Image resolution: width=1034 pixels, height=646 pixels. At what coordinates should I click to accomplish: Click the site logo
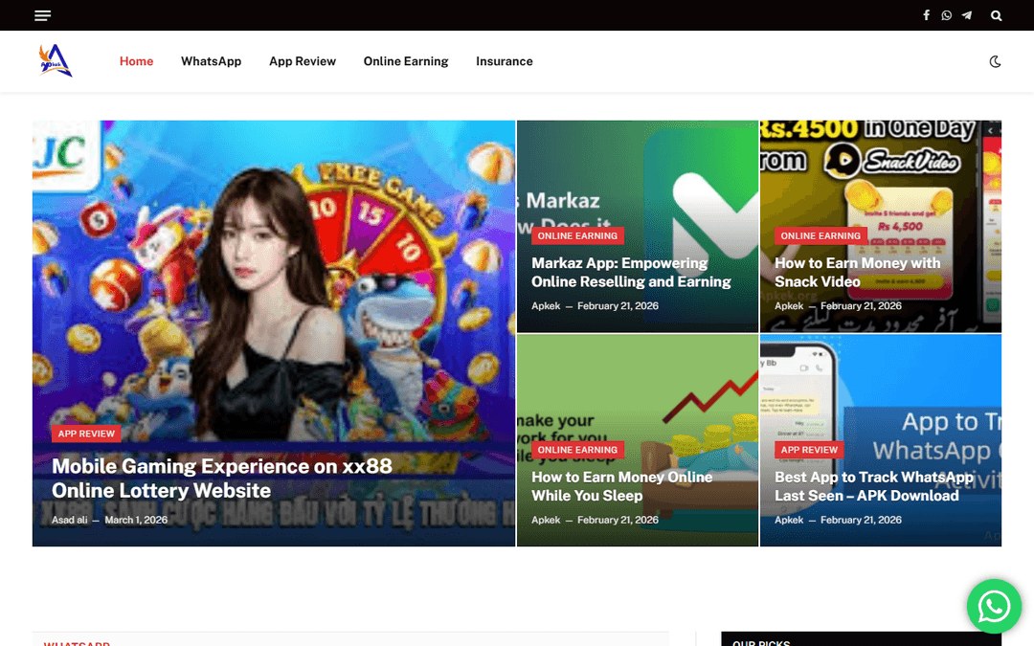(x=56, y=60)
